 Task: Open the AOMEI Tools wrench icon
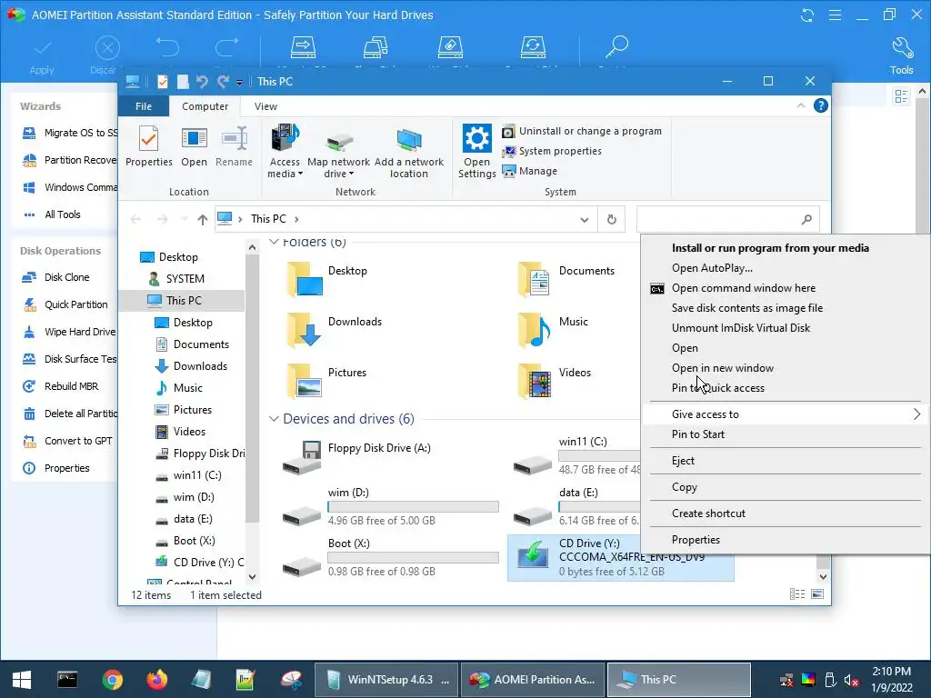[x=901, y=56]
